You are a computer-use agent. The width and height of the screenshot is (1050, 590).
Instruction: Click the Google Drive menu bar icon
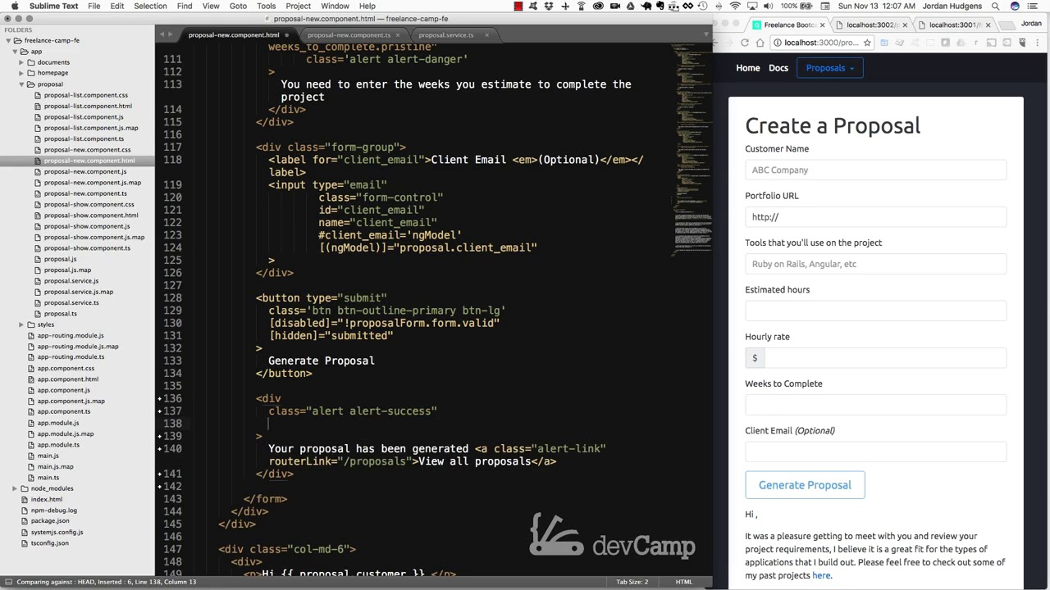tap(631, 6)
